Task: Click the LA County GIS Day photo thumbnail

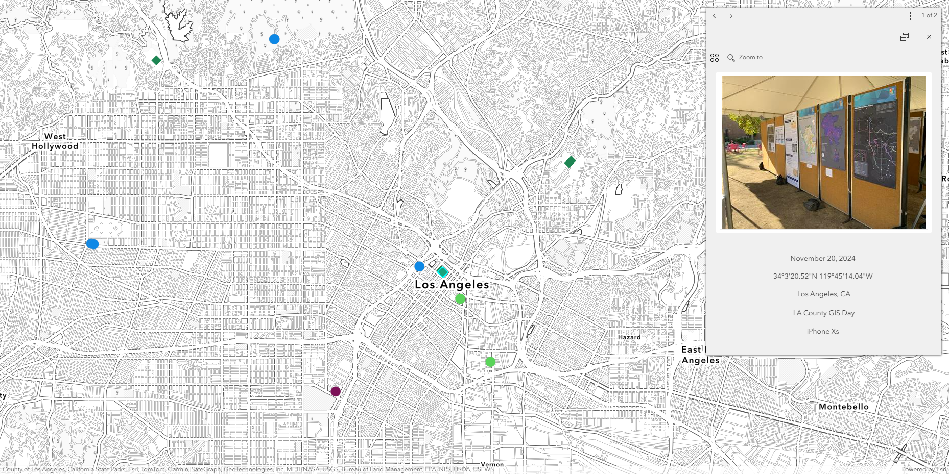Action: 823,153
